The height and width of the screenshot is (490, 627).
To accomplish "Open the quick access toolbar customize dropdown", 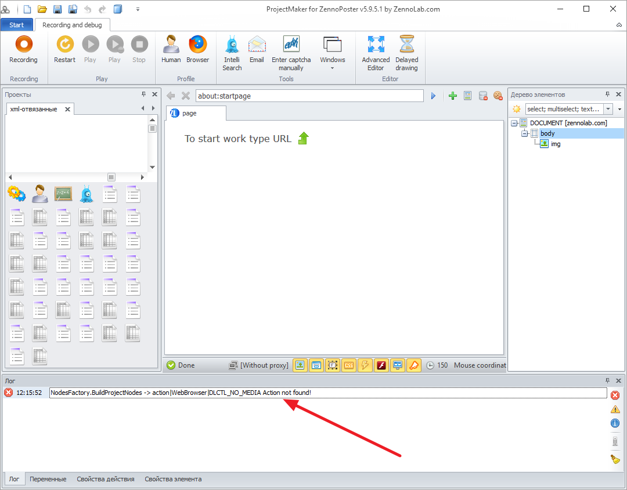I will pyautogui.click(x=138, y=9).
